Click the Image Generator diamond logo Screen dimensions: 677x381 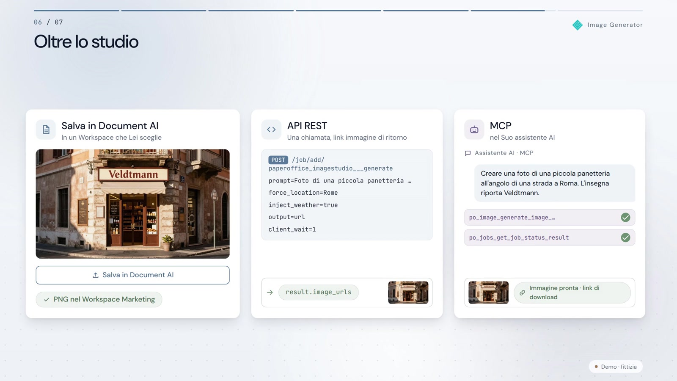point(578,25)
